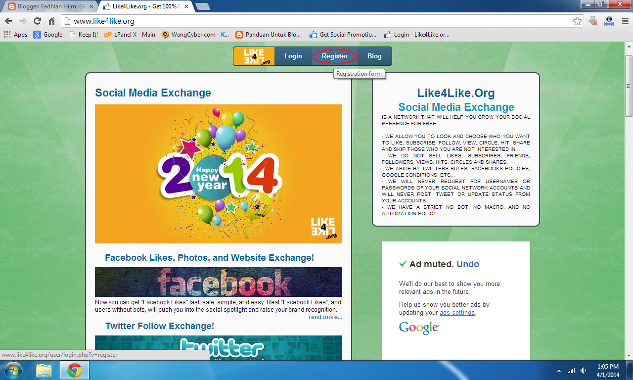Open the Keep It! bookmark

click(x=84, y=35)
